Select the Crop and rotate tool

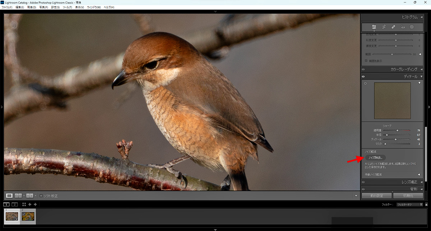tap(384, 27)
